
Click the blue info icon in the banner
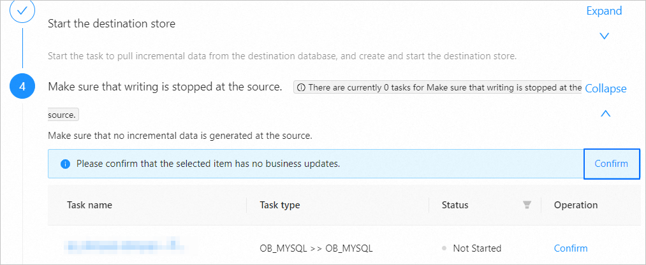(x=64, y=164)
